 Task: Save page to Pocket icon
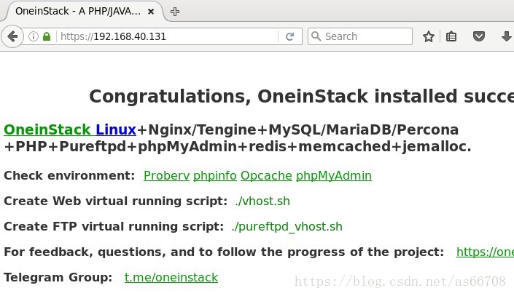(478, 36)
